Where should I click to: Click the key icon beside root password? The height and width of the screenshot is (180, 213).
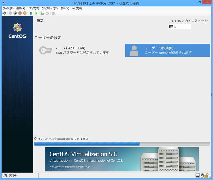pyautogui.click(x=46, y=50)
